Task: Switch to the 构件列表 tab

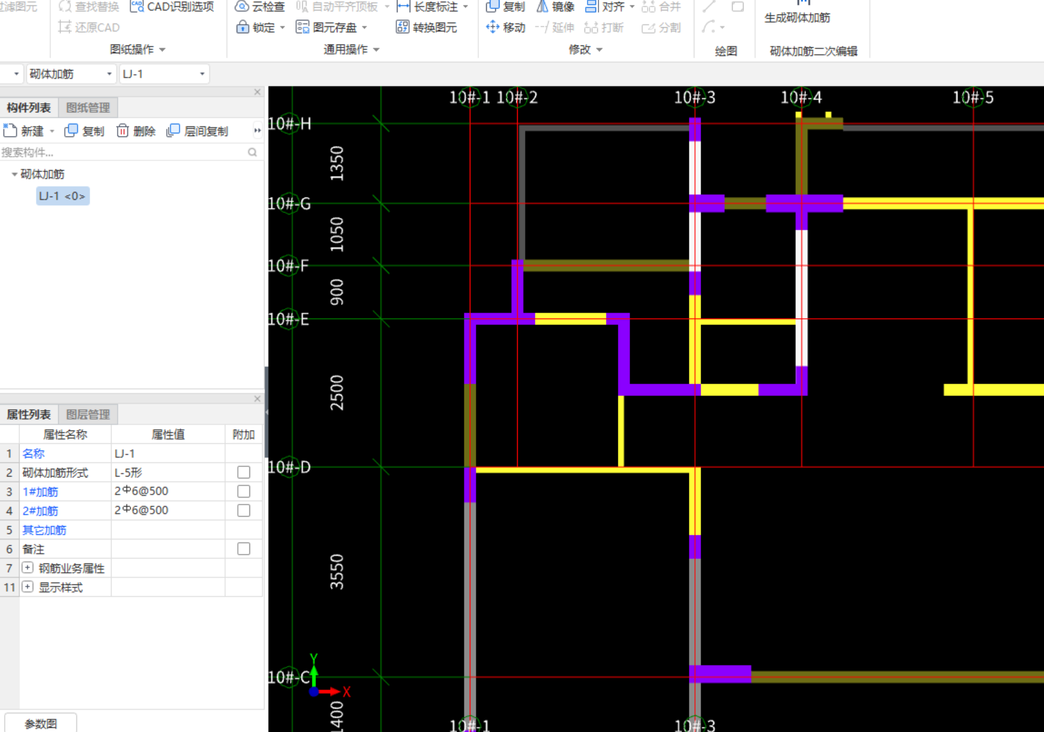Action: tap(29, 107)
